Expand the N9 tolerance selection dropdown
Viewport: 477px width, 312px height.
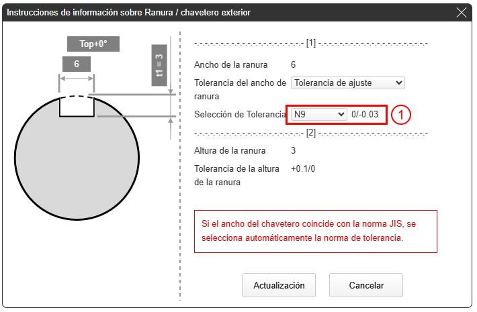317,115
